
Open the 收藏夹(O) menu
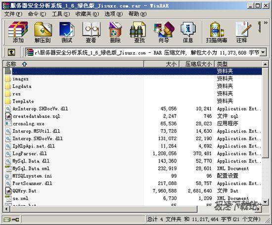pos(87,14)
